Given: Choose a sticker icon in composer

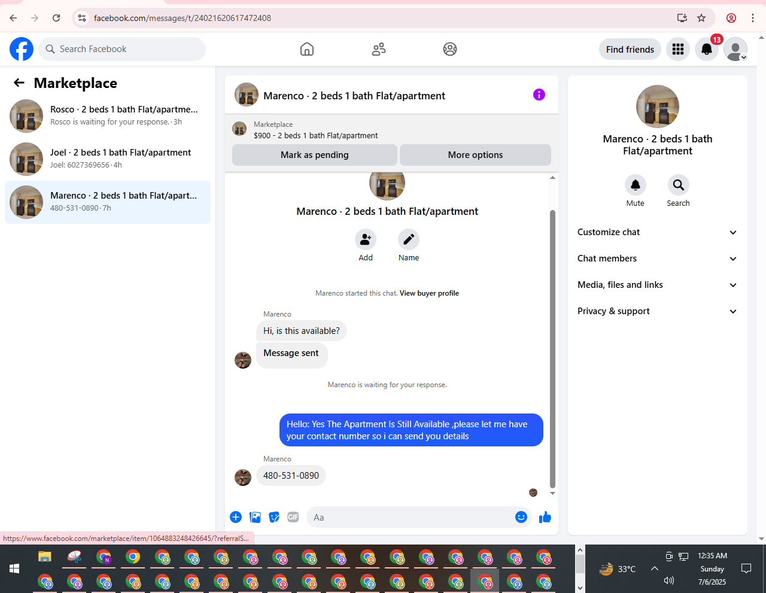Looking at the screenshot, I should click(x=274, y=517).
